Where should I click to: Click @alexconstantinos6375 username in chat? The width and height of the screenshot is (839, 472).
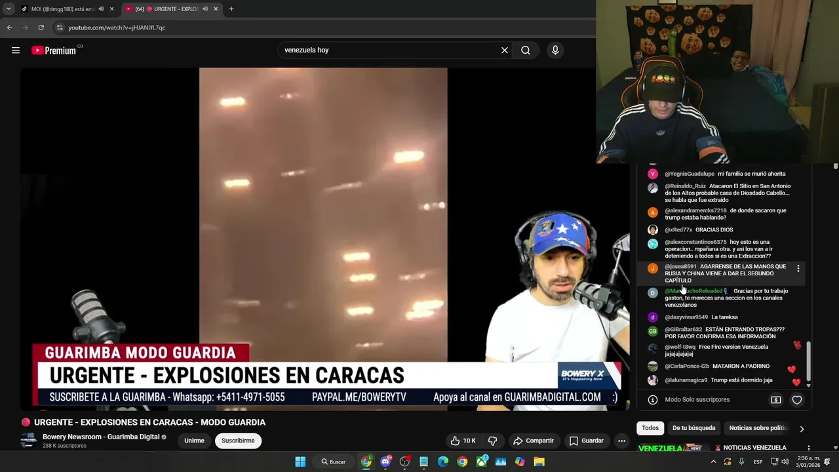point(695,242)
